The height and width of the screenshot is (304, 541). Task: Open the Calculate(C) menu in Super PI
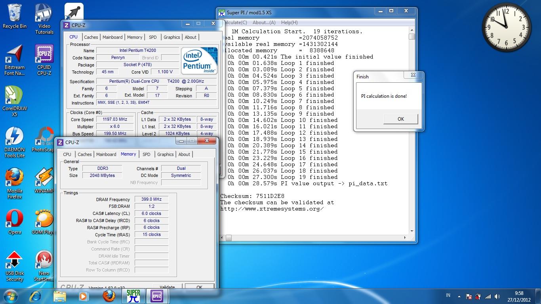click(235, 23)
